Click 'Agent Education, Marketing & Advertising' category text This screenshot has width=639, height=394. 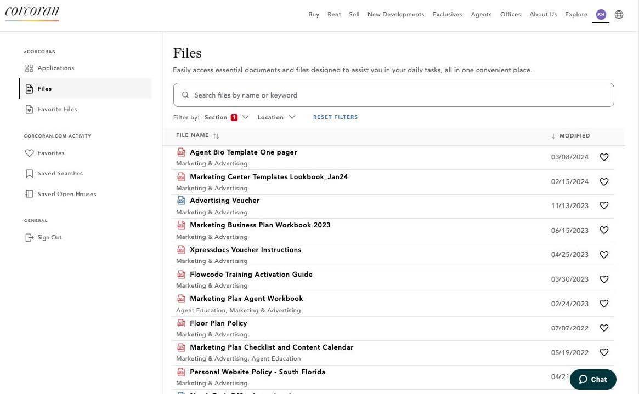239,310
